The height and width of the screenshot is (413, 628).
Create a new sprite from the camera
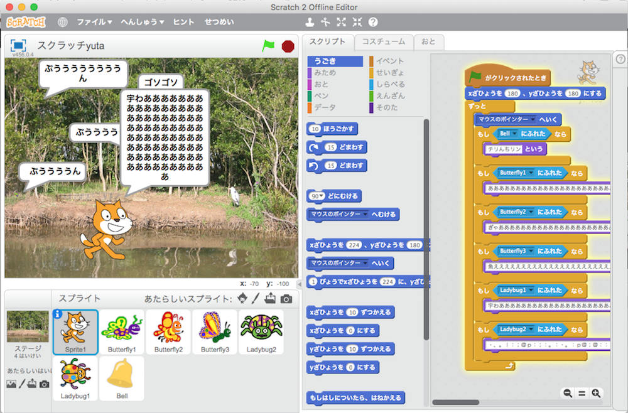point(286,299)
